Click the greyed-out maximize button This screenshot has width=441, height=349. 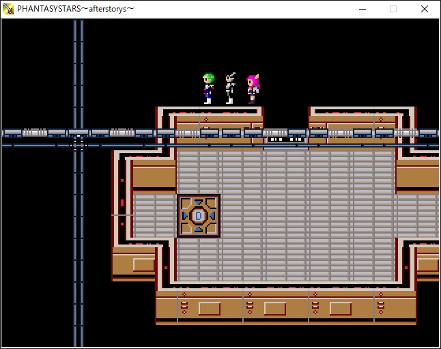pos(393,9)
